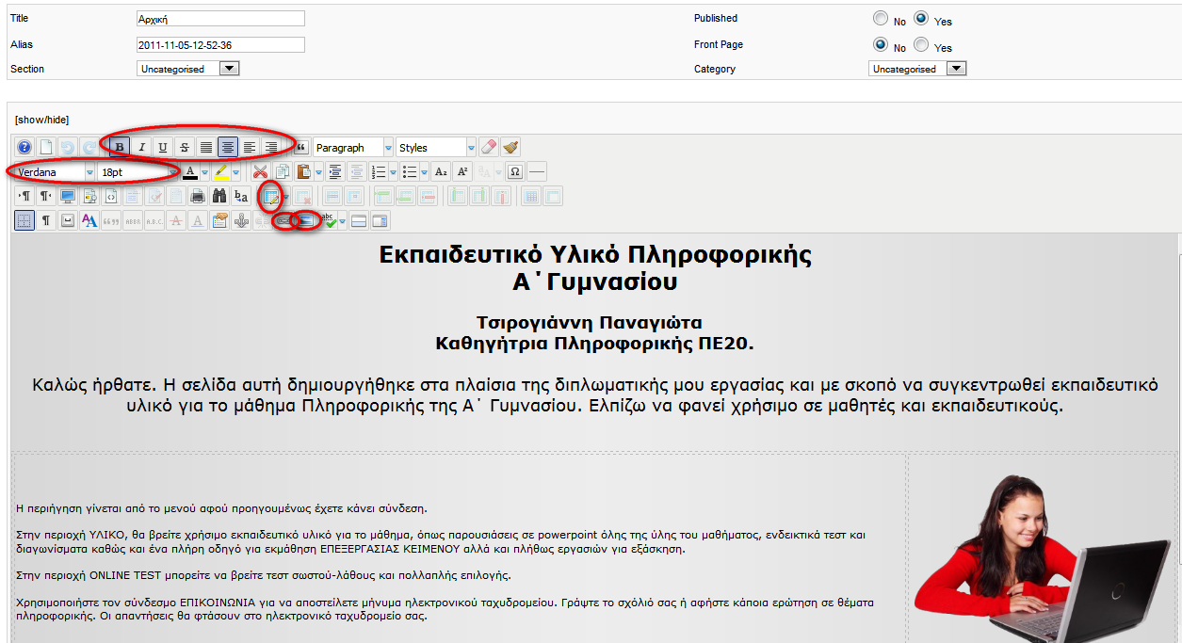Screen dimensions: 1182x643
Task: Select center alignment button
Action: (228, 148)
